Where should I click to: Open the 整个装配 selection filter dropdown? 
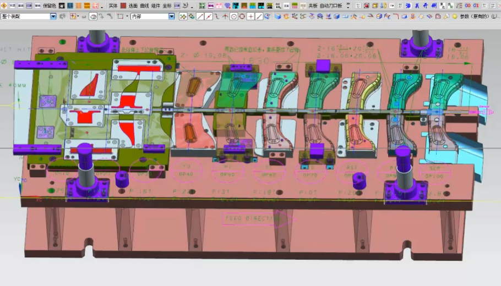point(53,16)
